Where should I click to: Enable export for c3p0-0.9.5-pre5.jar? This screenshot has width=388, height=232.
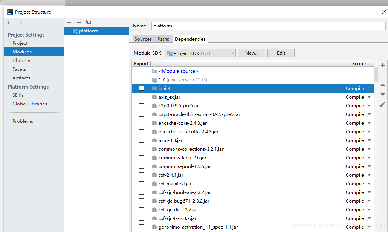coord(141,105)
